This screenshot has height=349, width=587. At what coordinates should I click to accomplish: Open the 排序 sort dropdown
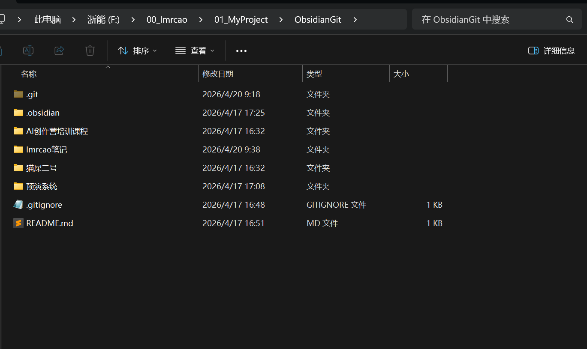click(137, 51)
